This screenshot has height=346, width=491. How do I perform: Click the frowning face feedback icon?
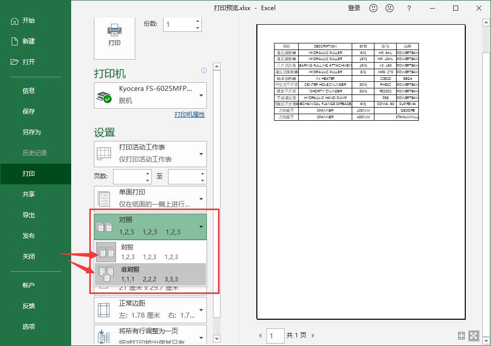(x=390, y=8)
